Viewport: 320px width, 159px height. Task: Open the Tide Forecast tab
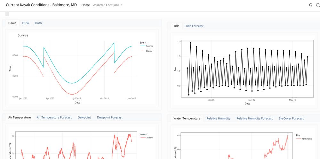coord(194,26)
